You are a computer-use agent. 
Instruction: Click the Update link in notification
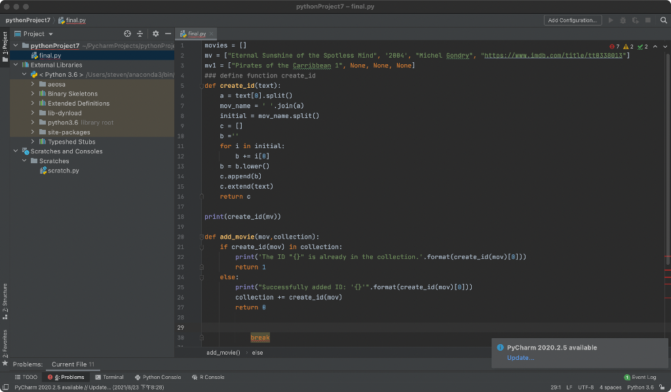[x=520, y=358]
